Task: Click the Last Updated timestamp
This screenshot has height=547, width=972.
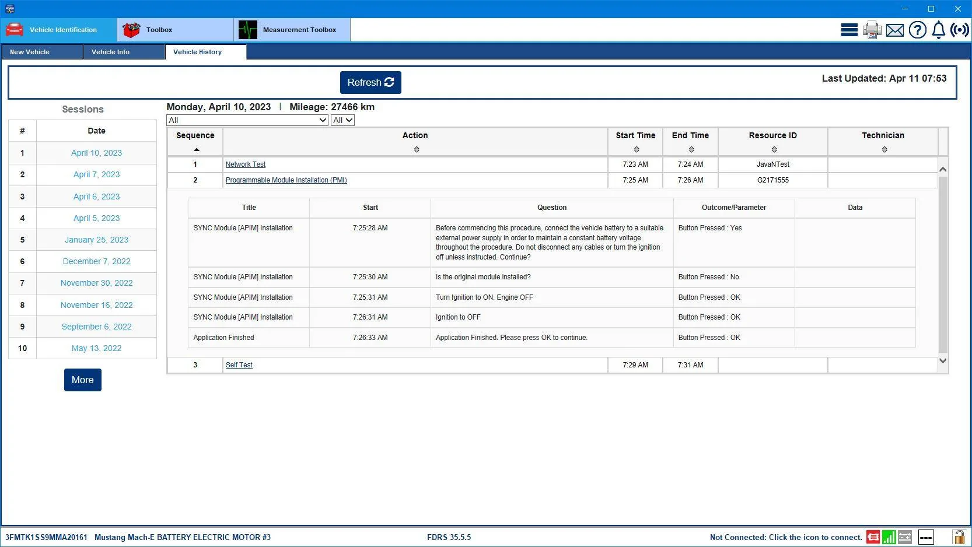Action: 884,78
